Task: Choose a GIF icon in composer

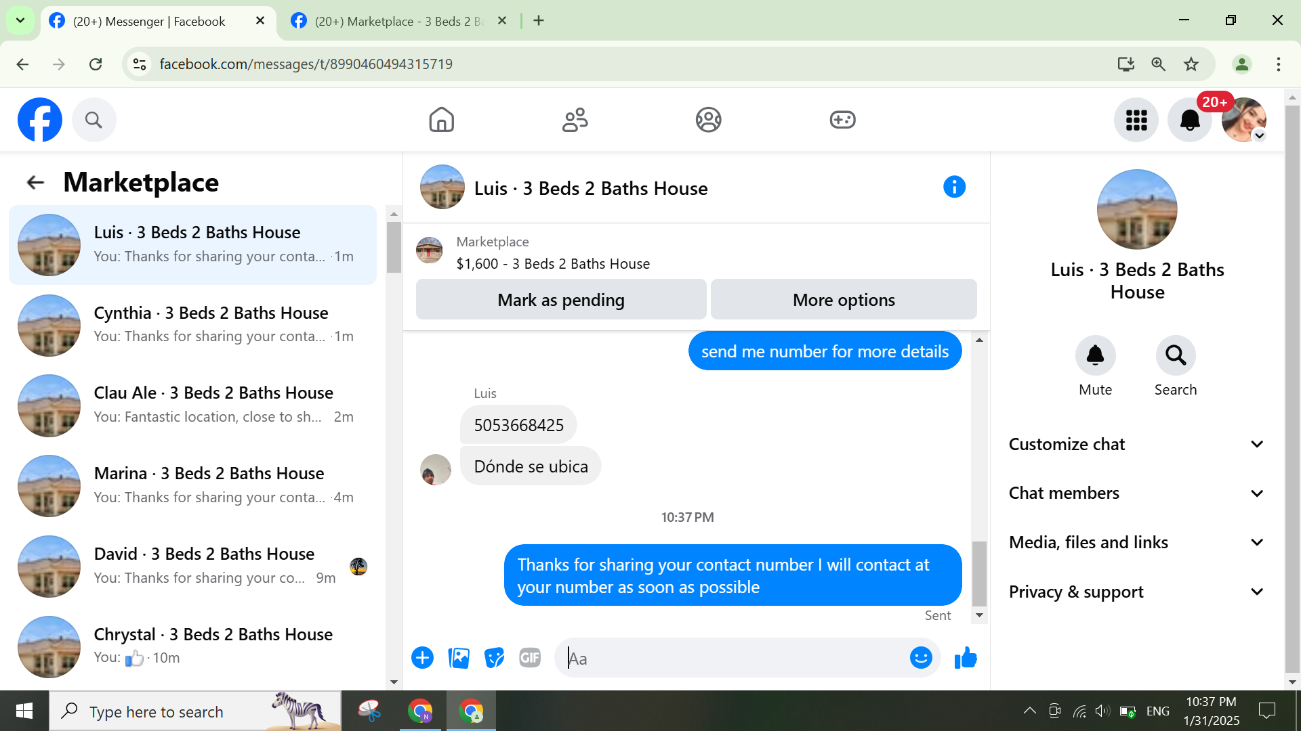Action: pos(530,658)
